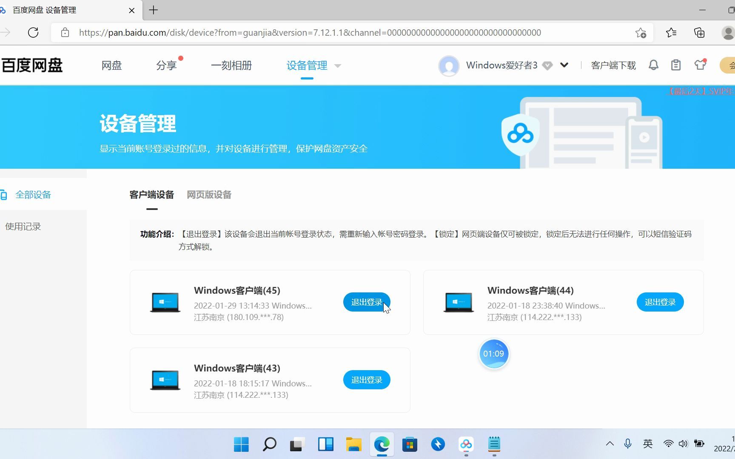This screenshot has width=735, height=459.
Task: Log out Windows客户端(45) with 退出登录
Action: (367, 302)
